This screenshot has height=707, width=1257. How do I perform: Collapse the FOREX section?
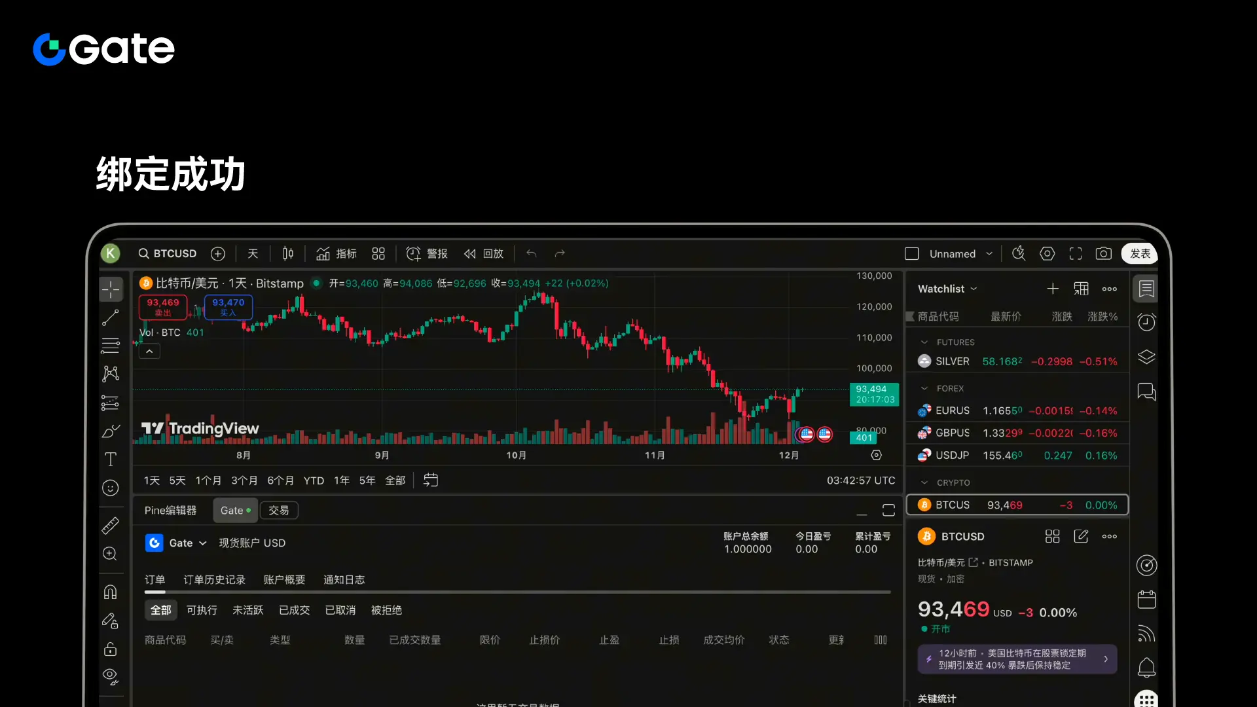(924, 389)
